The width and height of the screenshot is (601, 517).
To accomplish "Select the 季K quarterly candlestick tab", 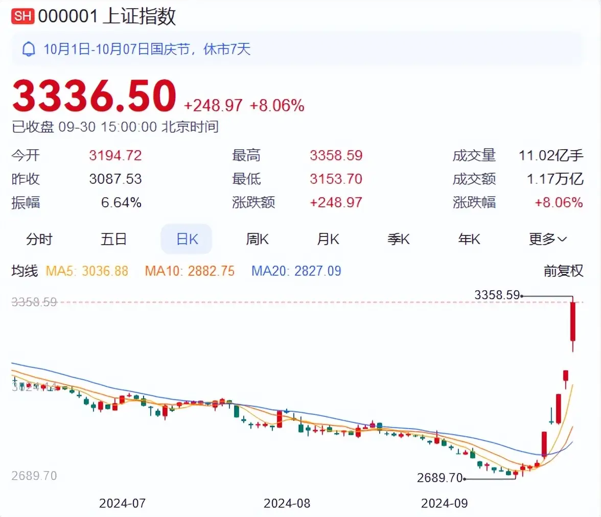I will [x=399, y=239].
